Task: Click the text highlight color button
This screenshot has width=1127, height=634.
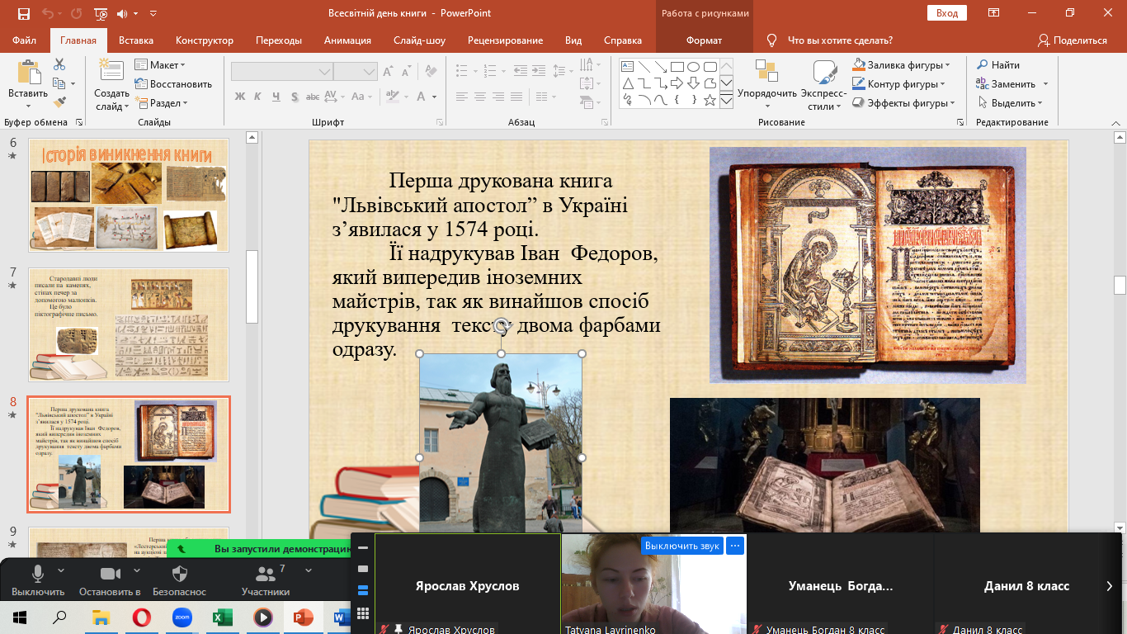Action: [393, 97]
